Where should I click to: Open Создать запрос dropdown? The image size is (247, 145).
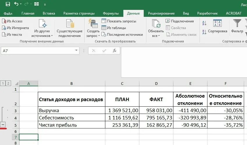[x=93, y=28]
